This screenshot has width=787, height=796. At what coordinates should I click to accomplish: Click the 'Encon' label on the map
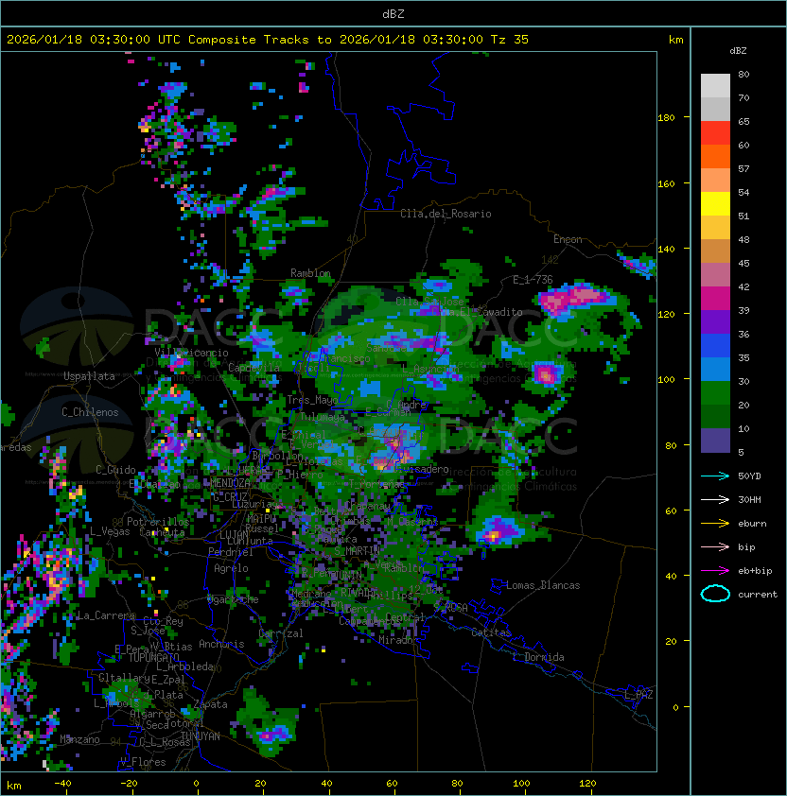click(568, 239)
